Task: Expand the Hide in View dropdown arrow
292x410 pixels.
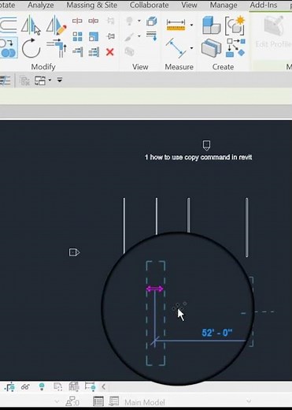Action: pos(139,20)
